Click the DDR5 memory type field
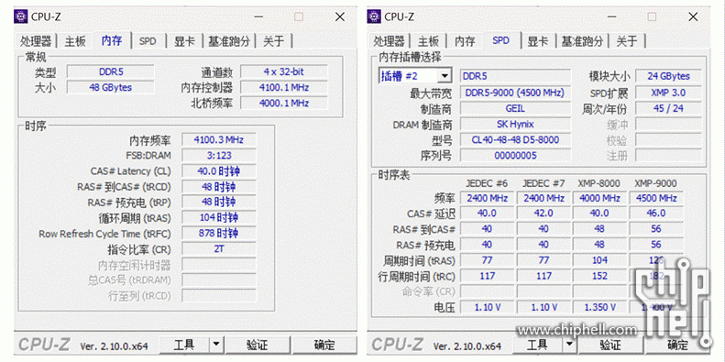Screen dimensions: 725x362 point(111,71)
